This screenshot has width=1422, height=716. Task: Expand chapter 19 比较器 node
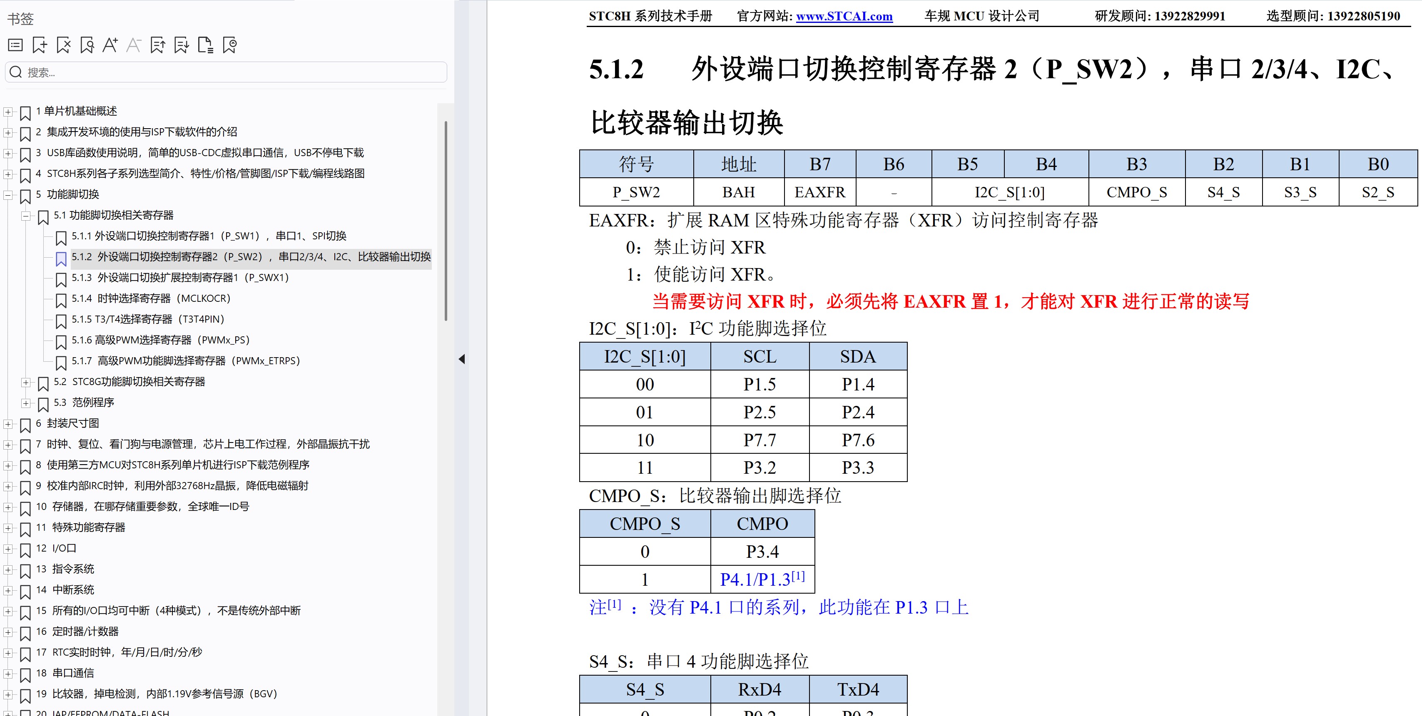click(8, 694)
